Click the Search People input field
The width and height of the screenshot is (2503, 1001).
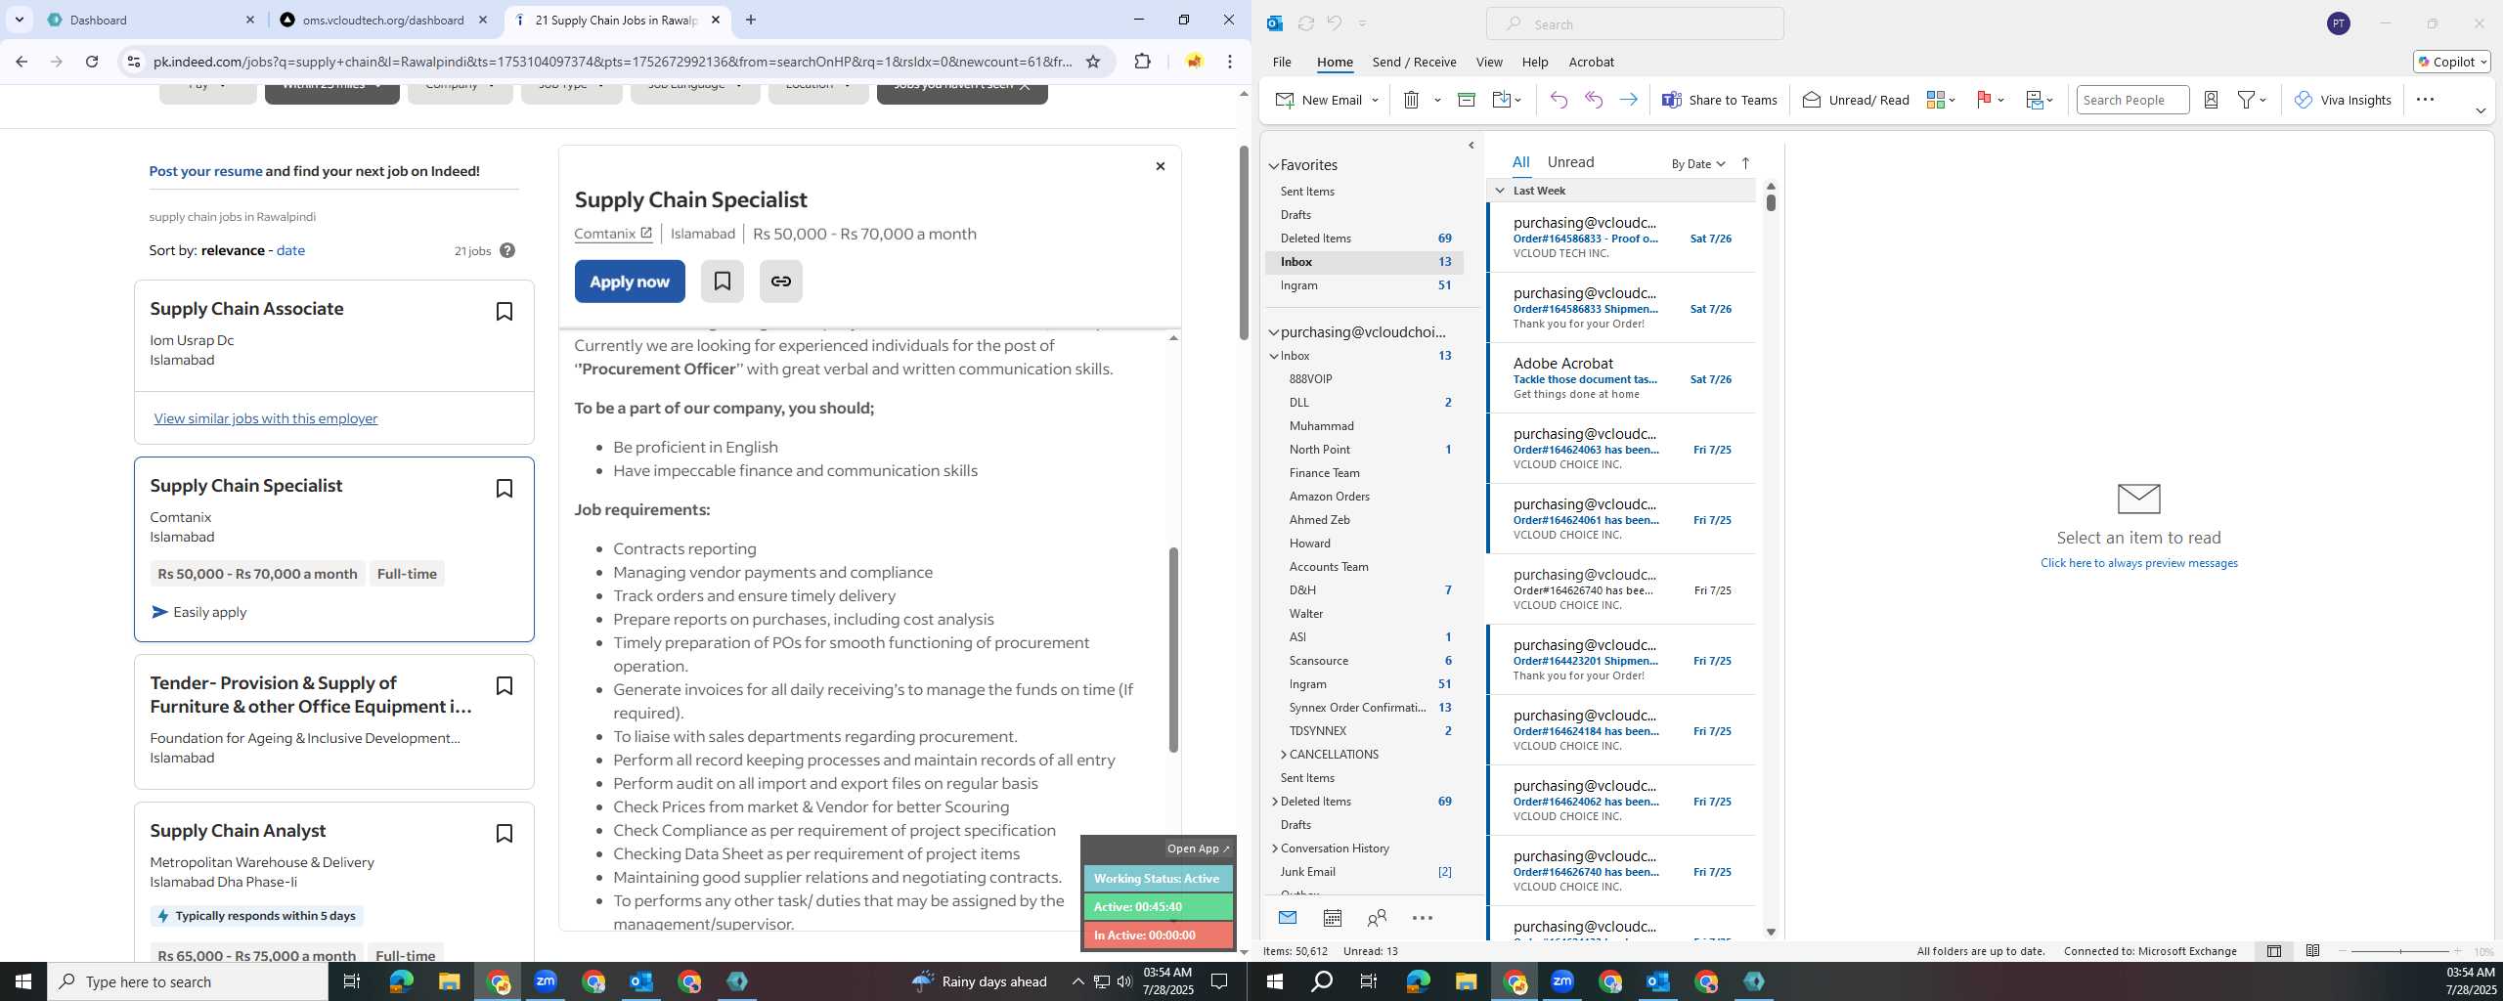(x=2131, y=100)
